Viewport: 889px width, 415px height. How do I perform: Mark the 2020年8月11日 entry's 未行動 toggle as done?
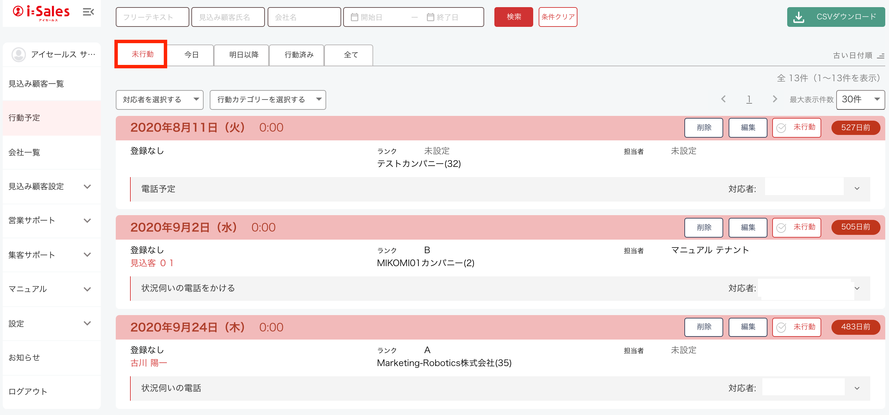coord(796,128)
